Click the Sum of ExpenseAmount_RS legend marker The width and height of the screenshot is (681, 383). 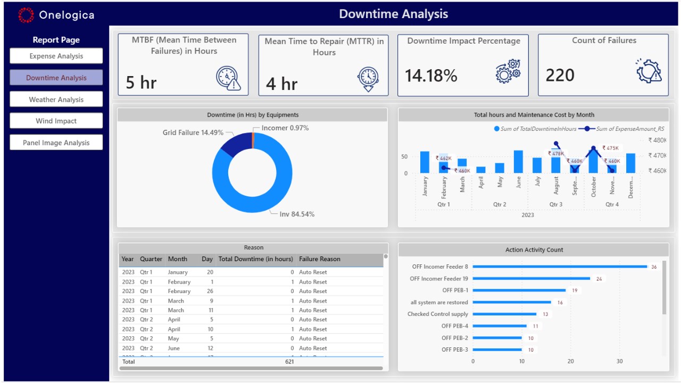pyautogui.click(x=587, y=129)
